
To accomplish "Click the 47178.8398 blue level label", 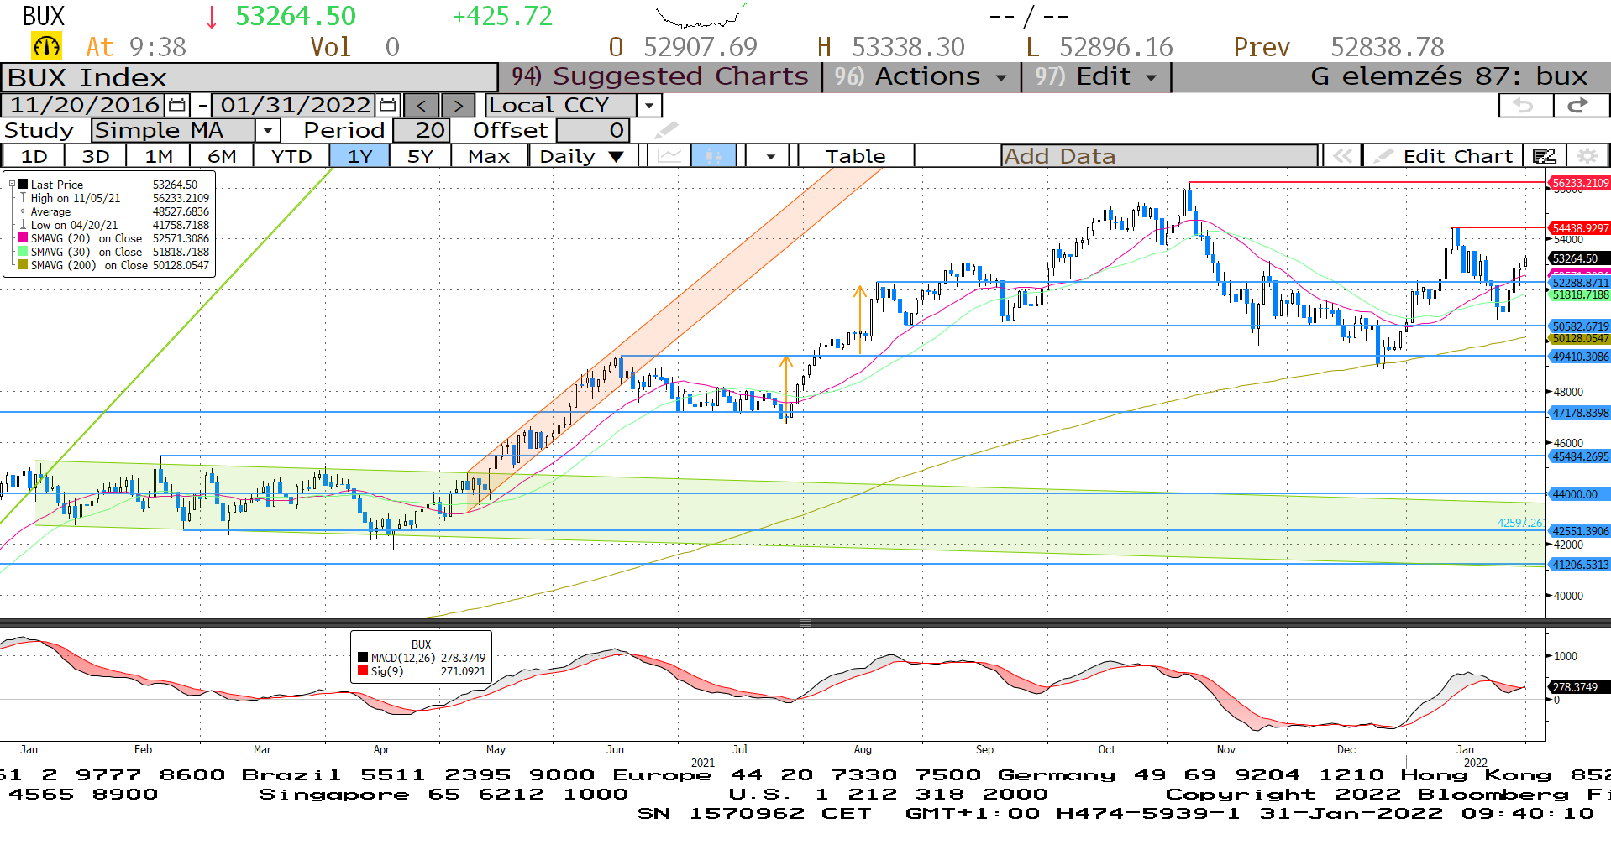I will click(x=1580, y=413).
